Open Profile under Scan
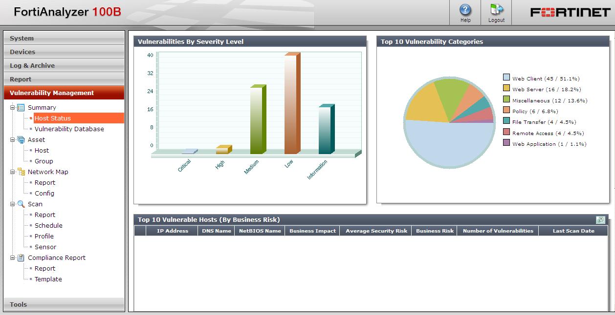 (44, 236)
